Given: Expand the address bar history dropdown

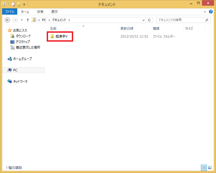Looking at the screenshot, I should coord(144,20).
